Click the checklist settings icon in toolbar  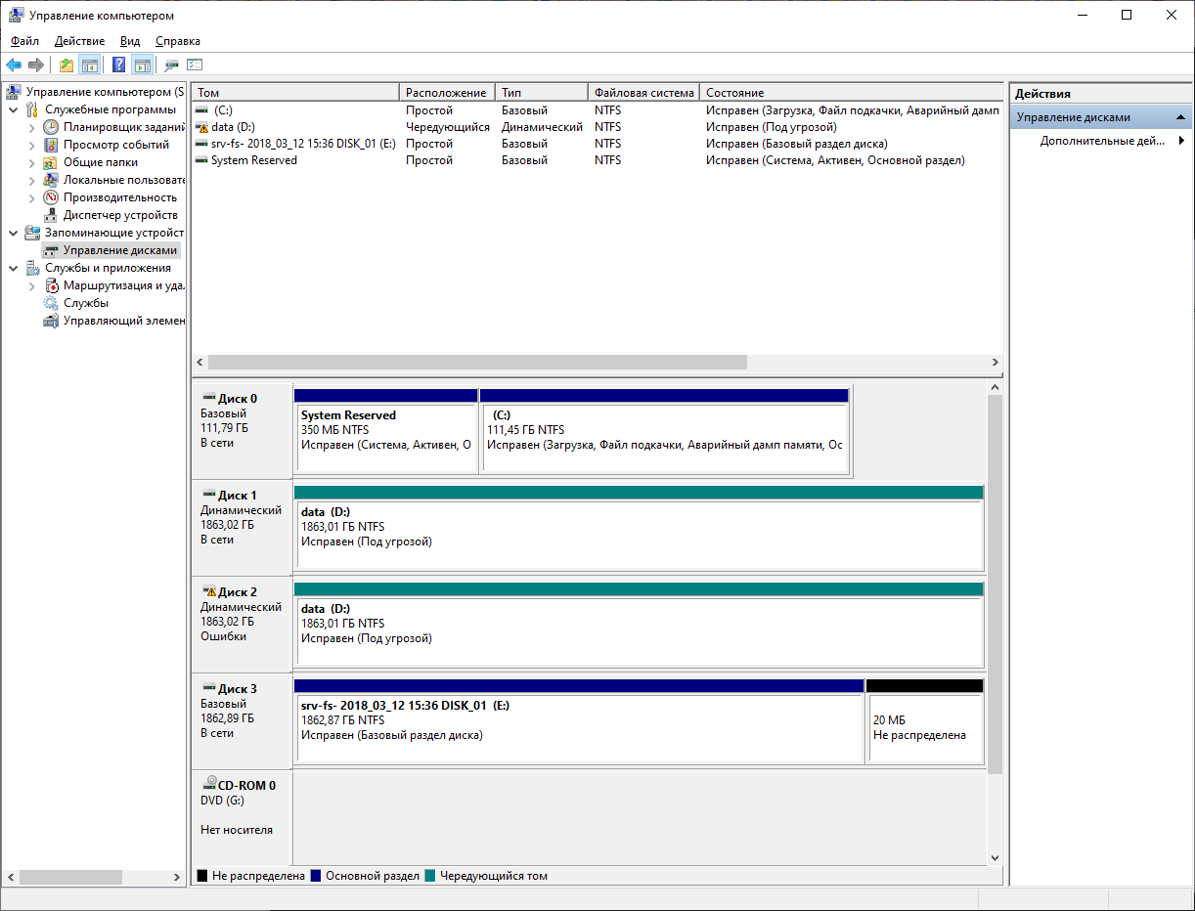point(195,65)
